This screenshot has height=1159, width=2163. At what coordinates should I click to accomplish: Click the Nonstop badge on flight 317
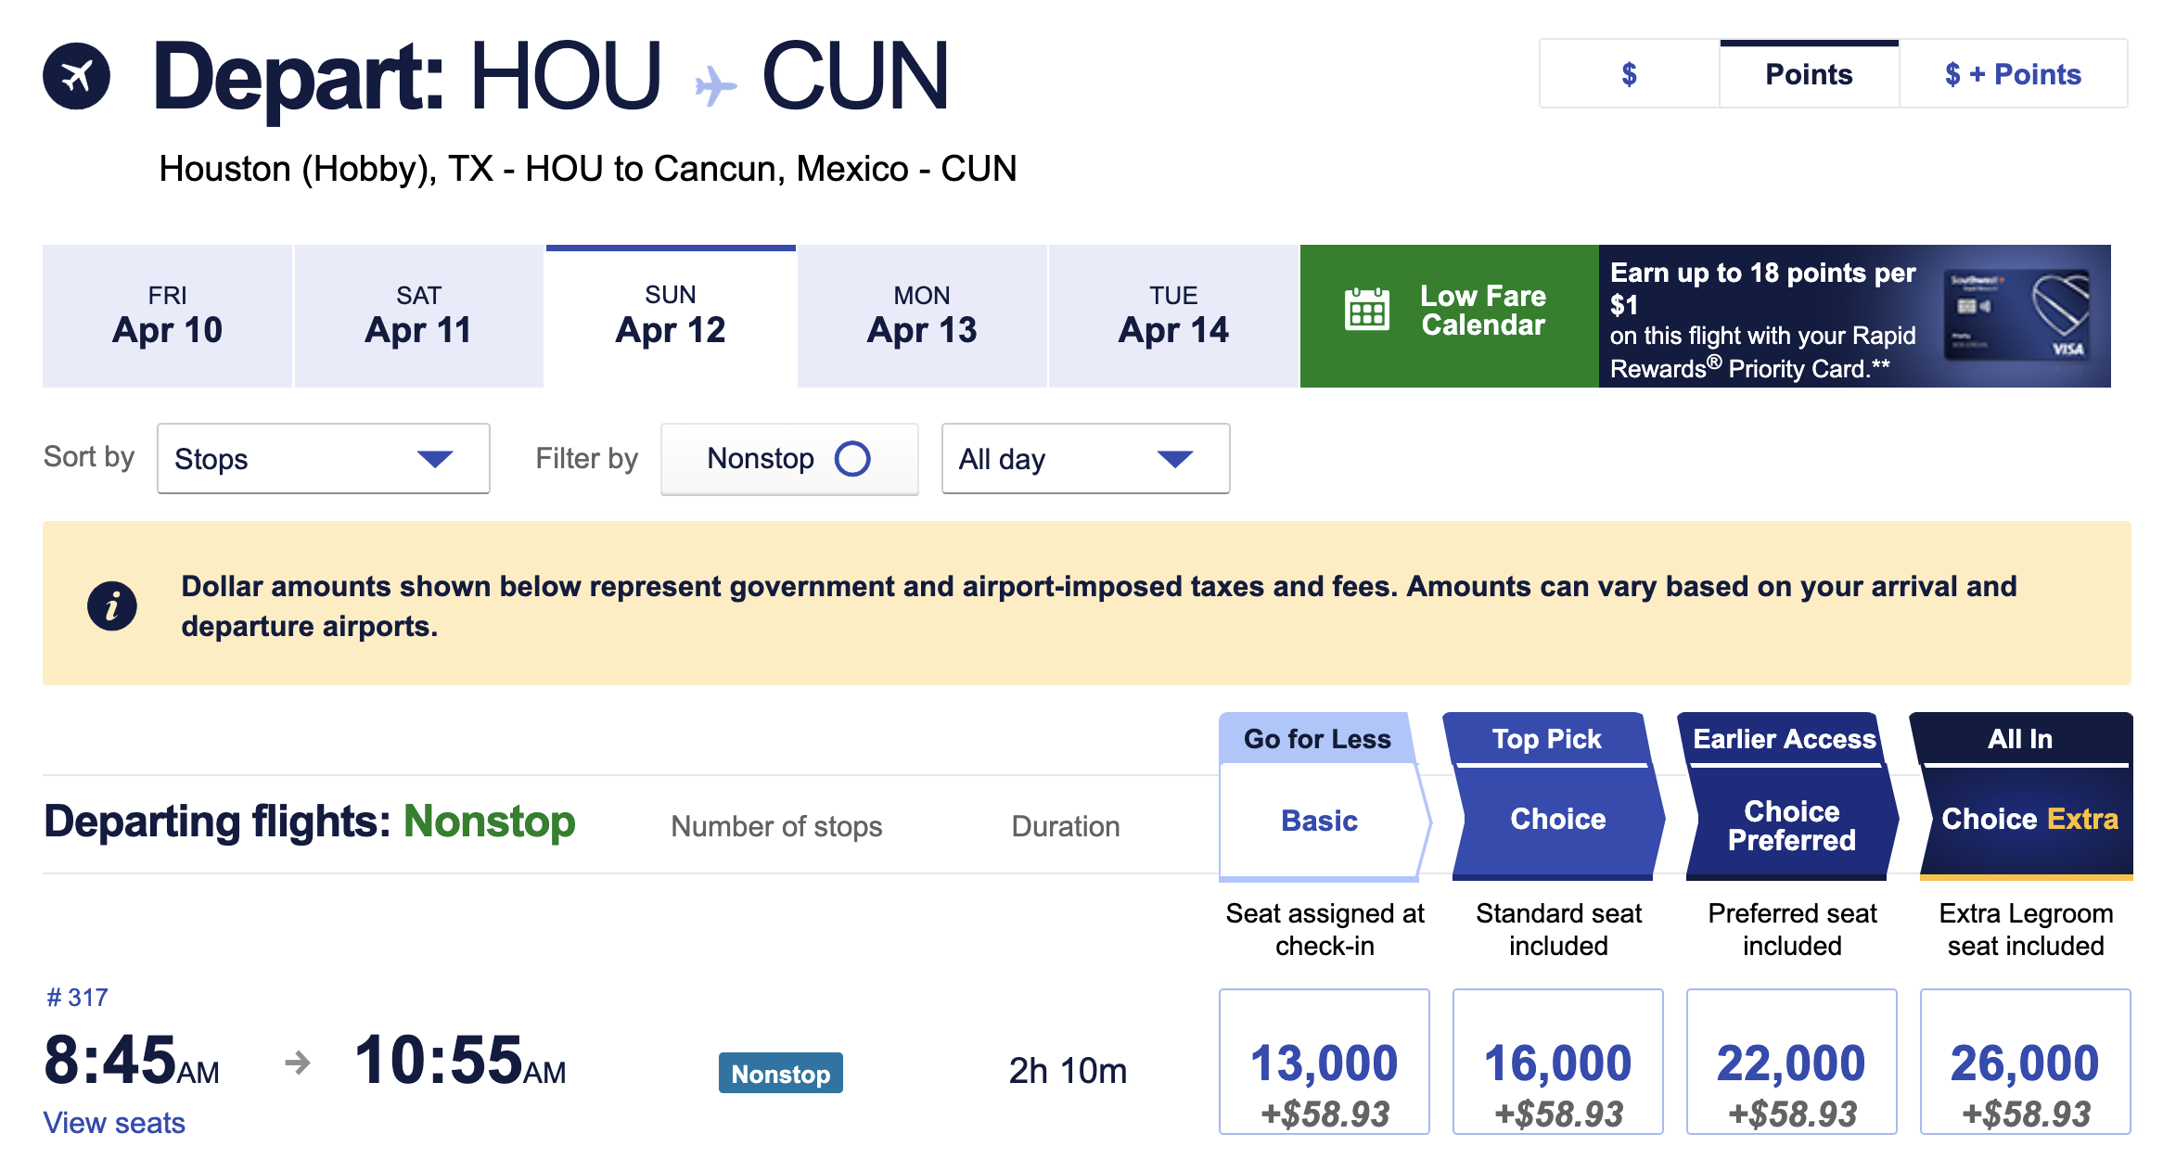tap(780, 1073)
